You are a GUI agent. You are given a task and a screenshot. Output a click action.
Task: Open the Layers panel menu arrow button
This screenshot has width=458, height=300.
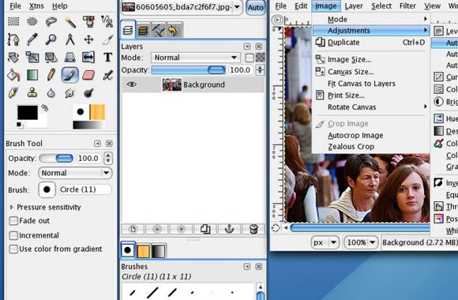pos(247,47)
